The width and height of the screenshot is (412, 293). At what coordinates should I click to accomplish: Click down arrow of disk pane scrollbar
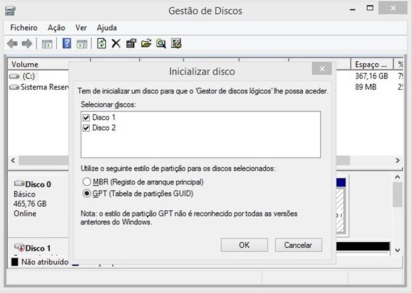(x=397, y=250)
